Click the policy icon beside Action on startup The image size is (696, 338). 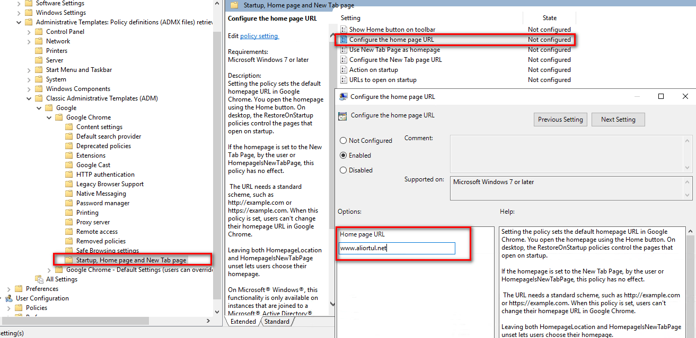pyautogui.click(x=343, y=70)
